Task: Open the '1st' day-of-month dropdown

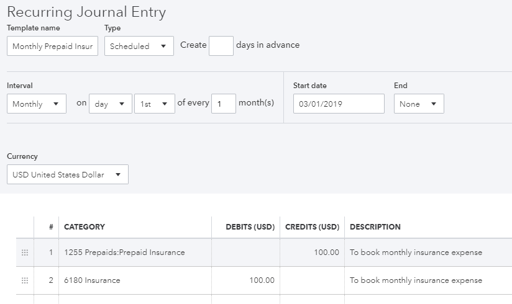Action: (155, 104)
